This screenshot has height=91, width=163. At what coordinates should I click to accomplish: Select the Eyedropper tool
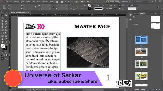[x=6, y=39]
